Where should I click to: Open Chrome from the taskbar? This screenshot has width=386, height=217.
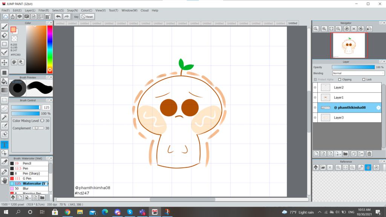click(67, 212)
